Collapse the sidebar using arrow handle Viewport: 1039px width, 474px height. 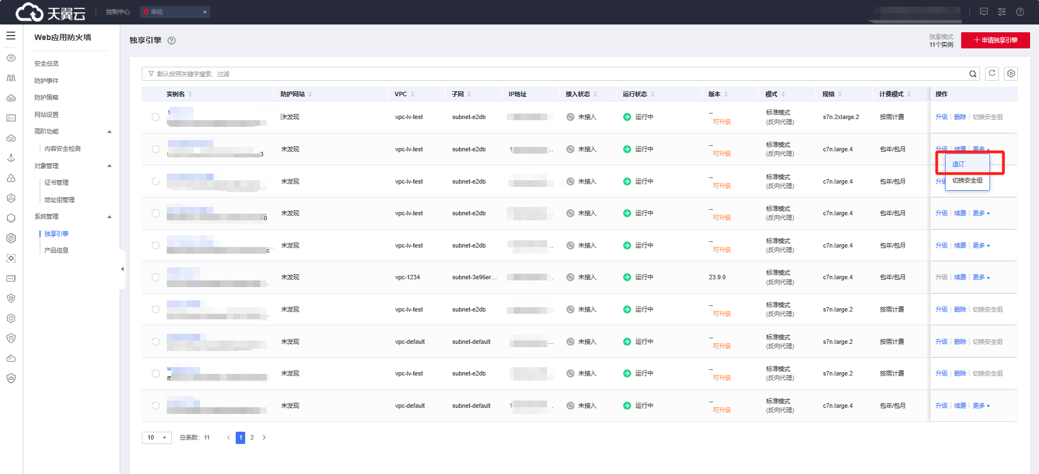pos(122,269)
